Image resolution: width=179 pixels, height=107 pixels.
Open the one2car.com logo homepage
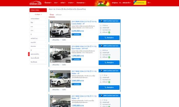(x=35, y=3)
